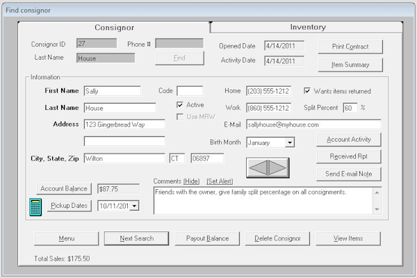The height and width of the screenshot is (278, 417).
Task: Click the Set Alert link
Action: pyautogui.click(x=220, y=181)
